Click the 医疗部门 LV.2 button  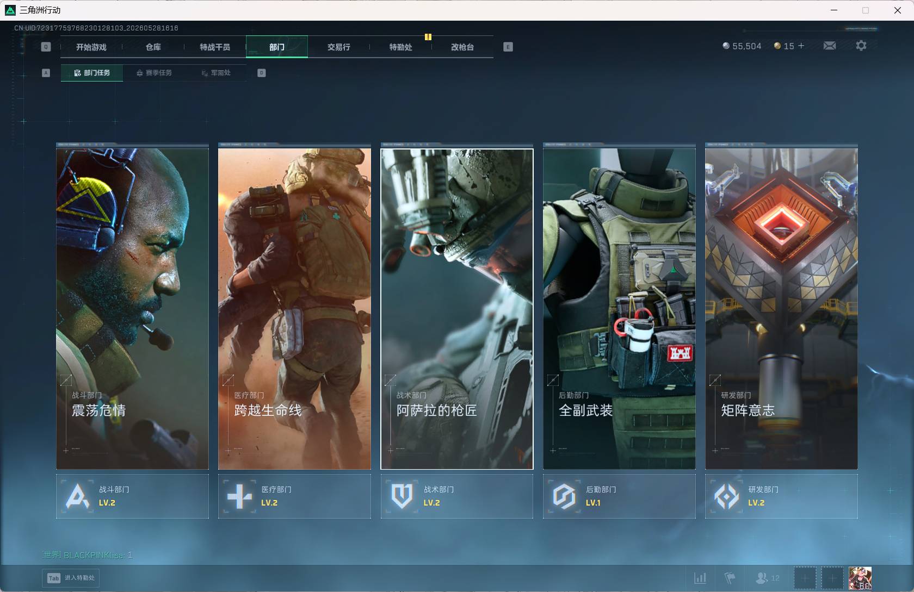tap(294, 496)
